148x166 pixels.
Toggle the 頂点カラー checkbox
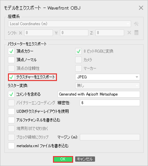(x=11, y=51)
